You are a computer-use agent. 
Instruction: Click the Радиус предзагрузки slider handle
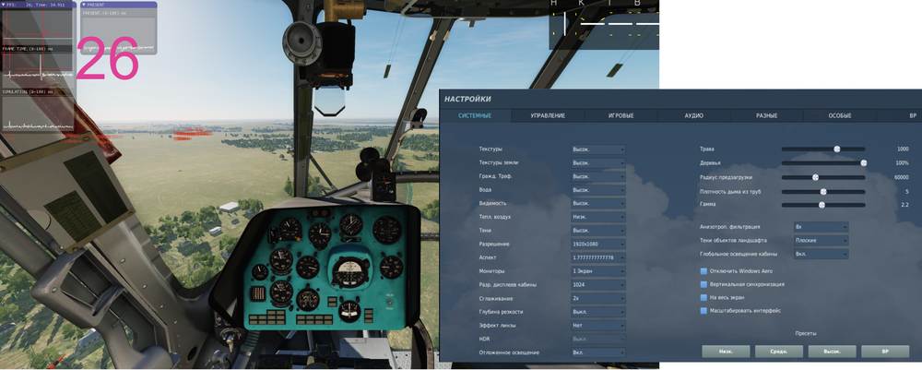pos(816,177)
